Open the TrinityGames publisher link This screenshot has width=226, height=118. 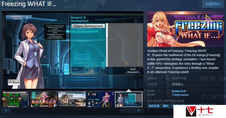pos(180,95)
